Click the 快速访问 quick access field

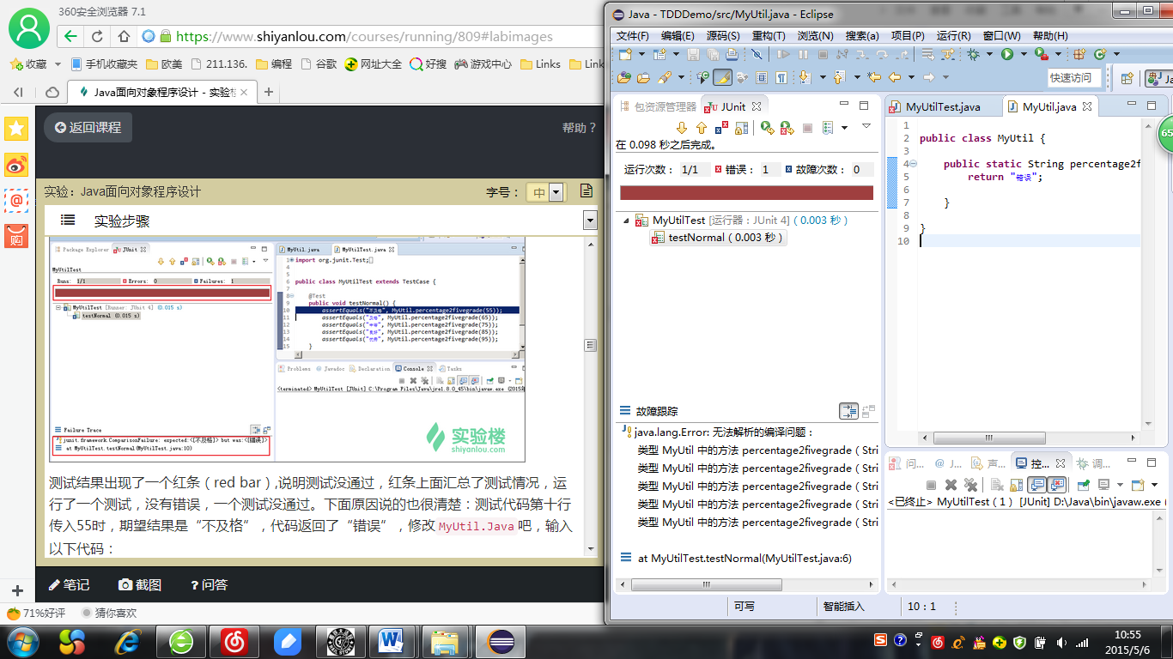[x=1075, y=77]
